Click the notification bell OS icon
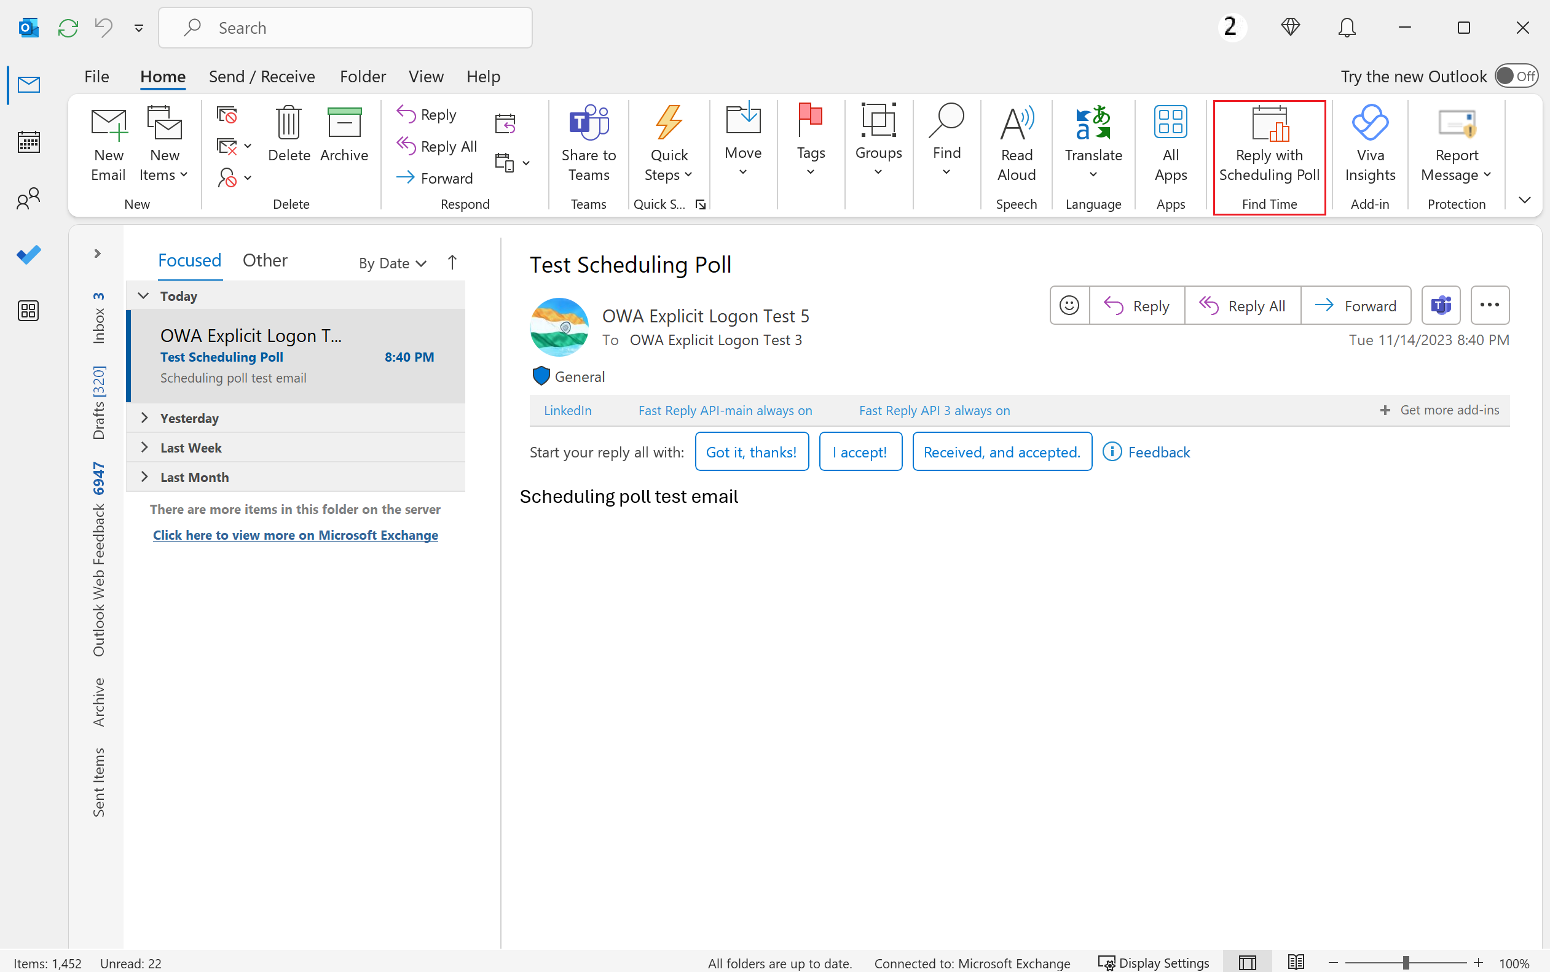The height and width of the screenshot is (972, 1550). [x=1347, y=27]
